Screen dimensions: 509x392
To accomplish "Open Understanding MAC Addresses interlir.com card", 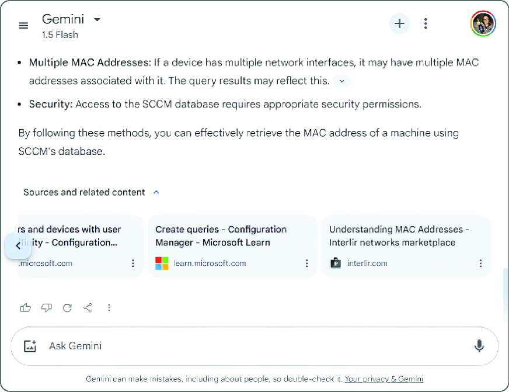I will [x=406, y=246].
